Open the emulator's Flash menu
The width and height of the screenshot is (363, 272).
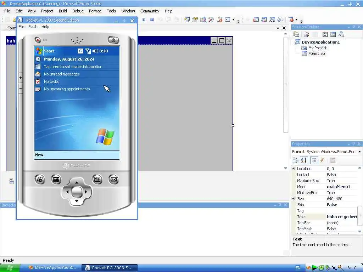click(33, 27)
